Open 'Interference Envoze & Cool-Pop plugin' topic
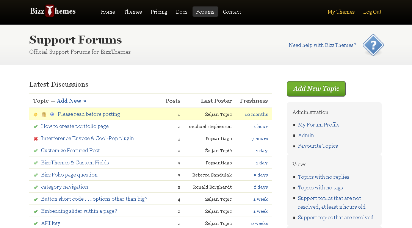The image size is (412, 228). [x=87, y=138]
